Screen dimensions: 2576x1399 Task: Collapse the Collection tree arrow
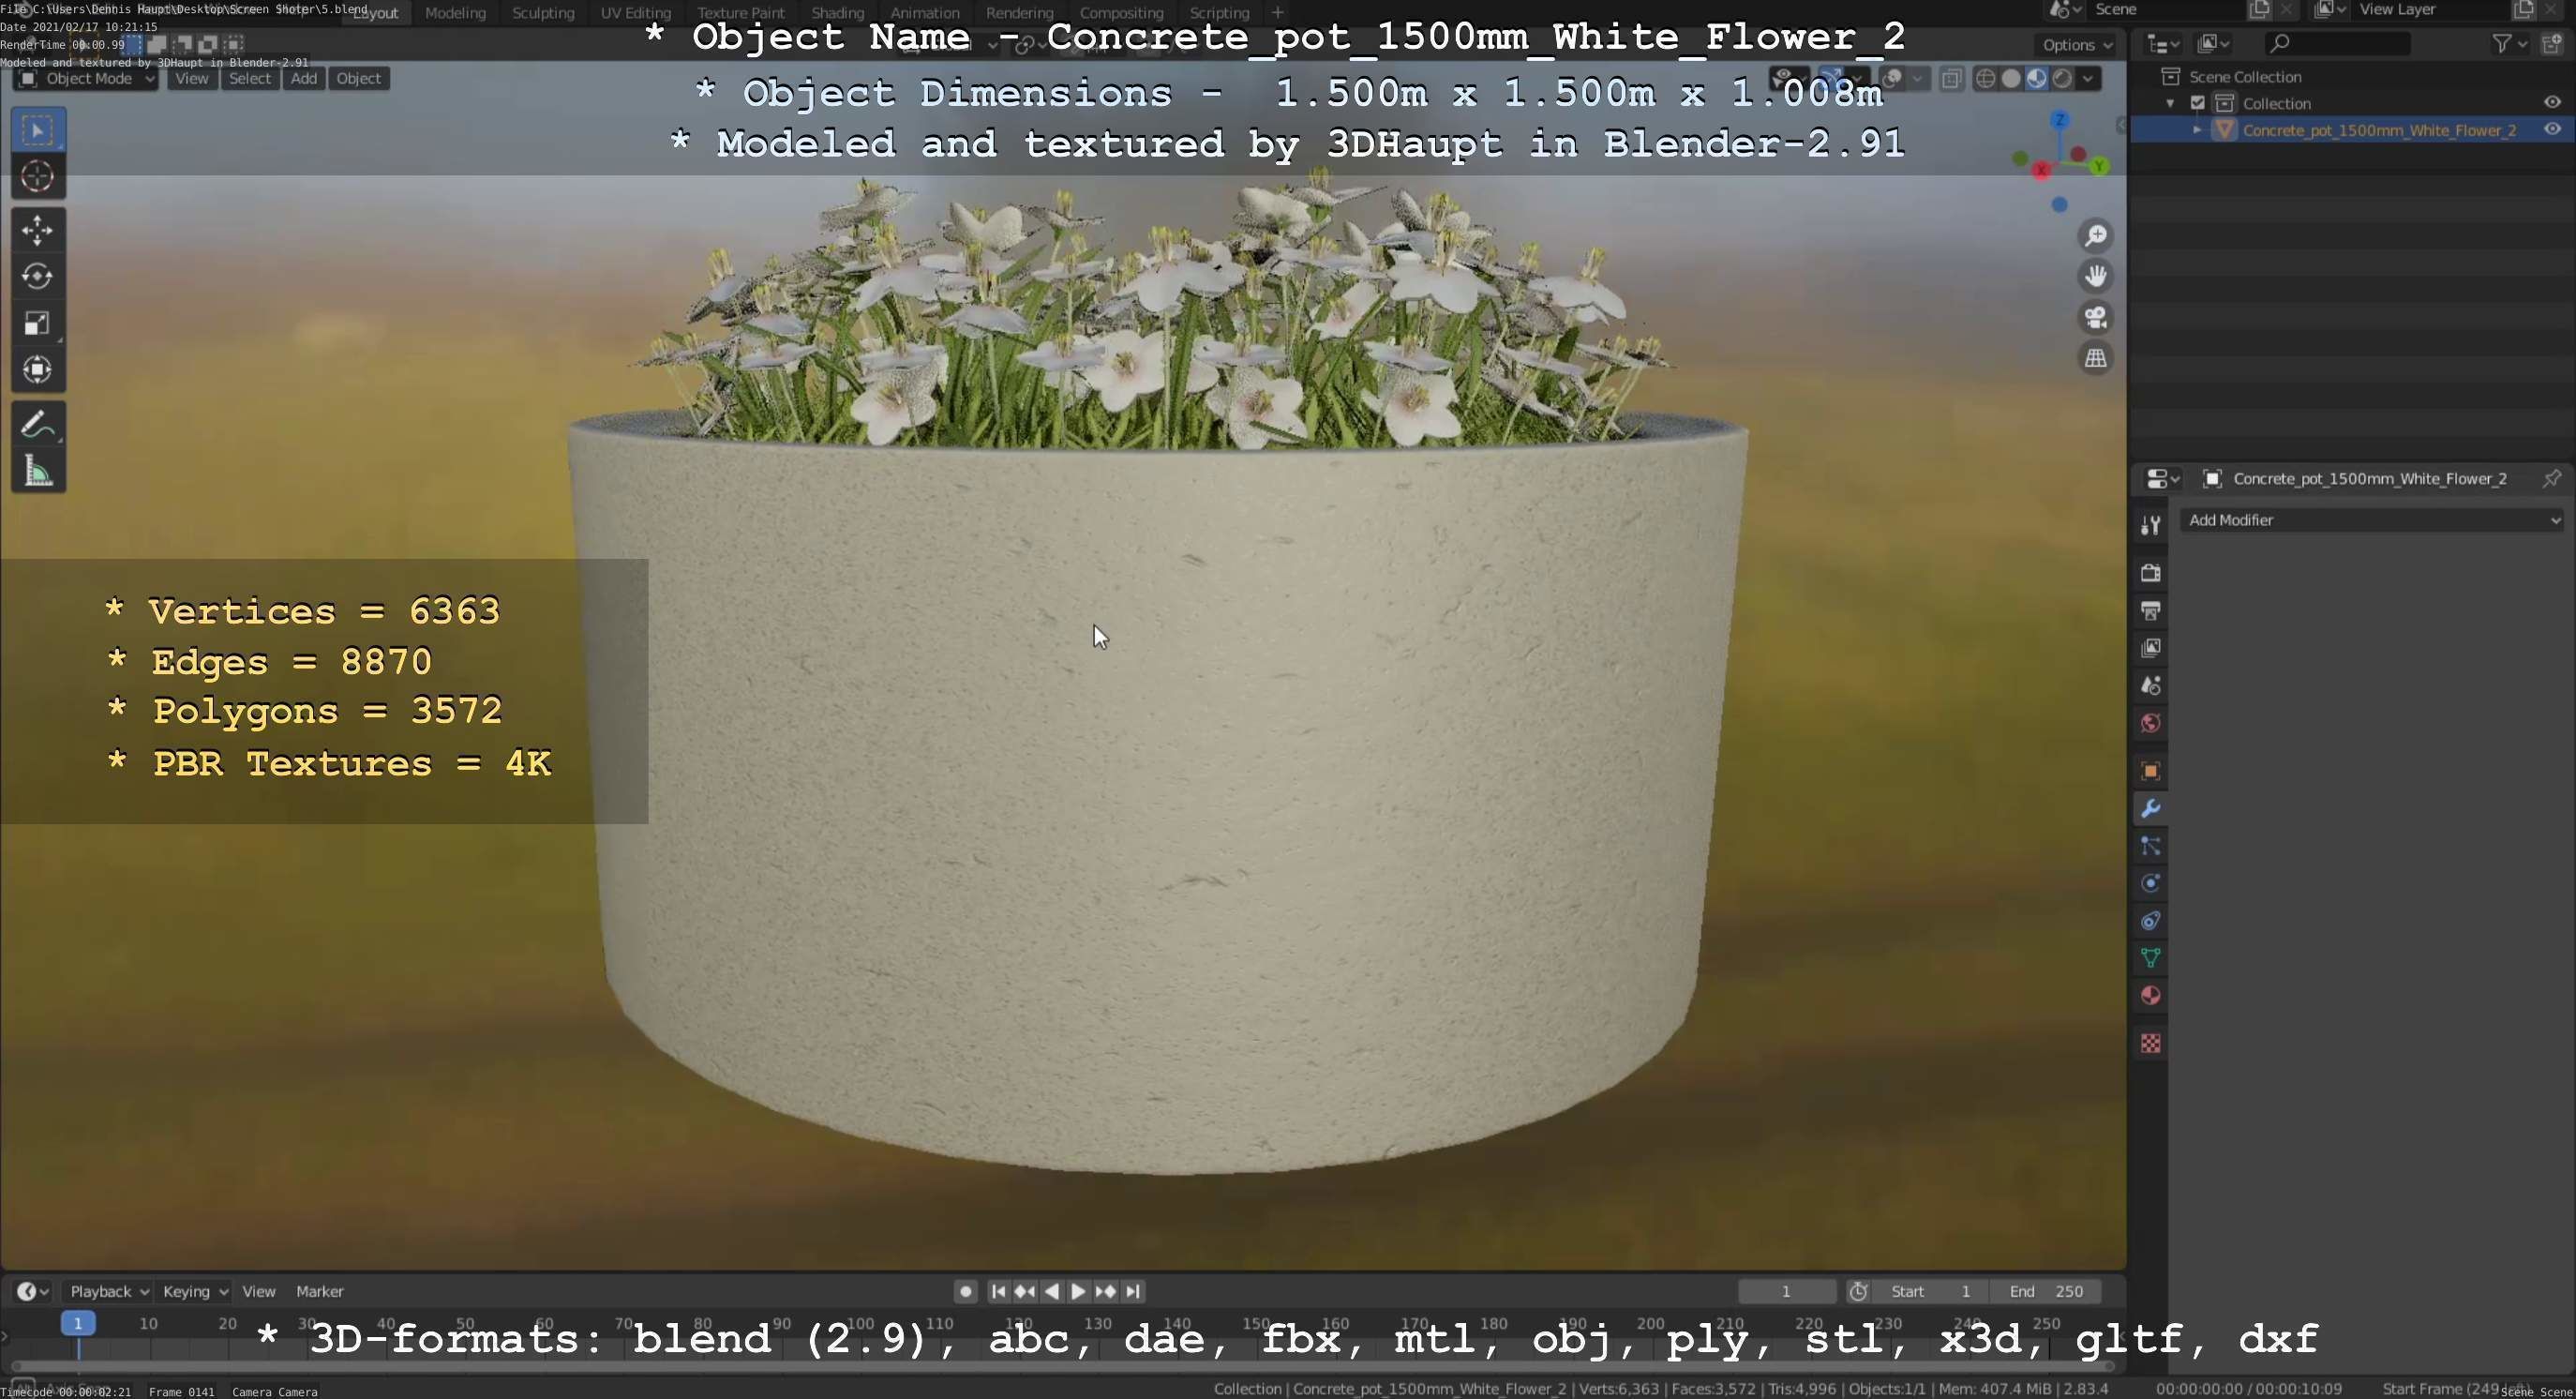pyautogui.click(x=2170, y=103)
